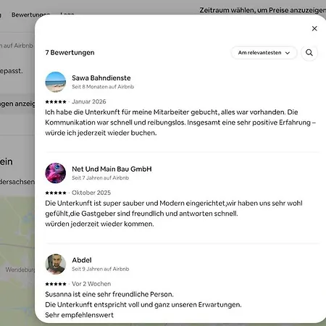Click the 'Seit 9 Jahren auf Airbnb' text
Image resolution: width=326 pixels, height=326 pixels.
pyautogui.click(x=101, y=269)
